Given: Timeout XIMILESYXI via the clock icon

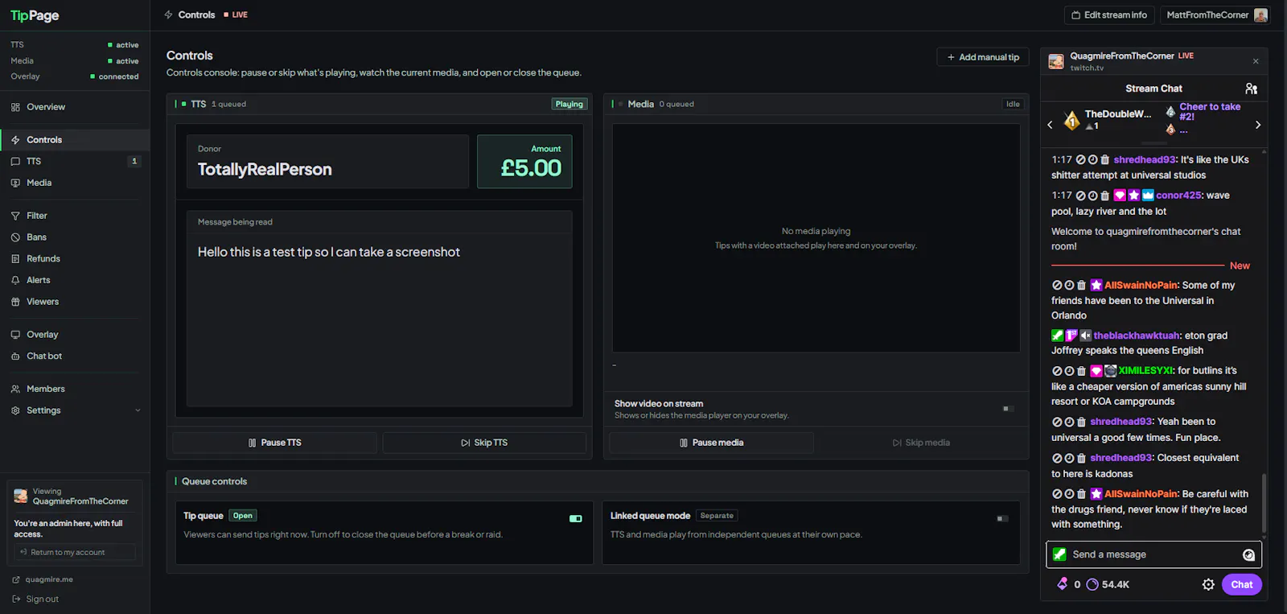Looking at the screenshot, I should click(1069, 371).
